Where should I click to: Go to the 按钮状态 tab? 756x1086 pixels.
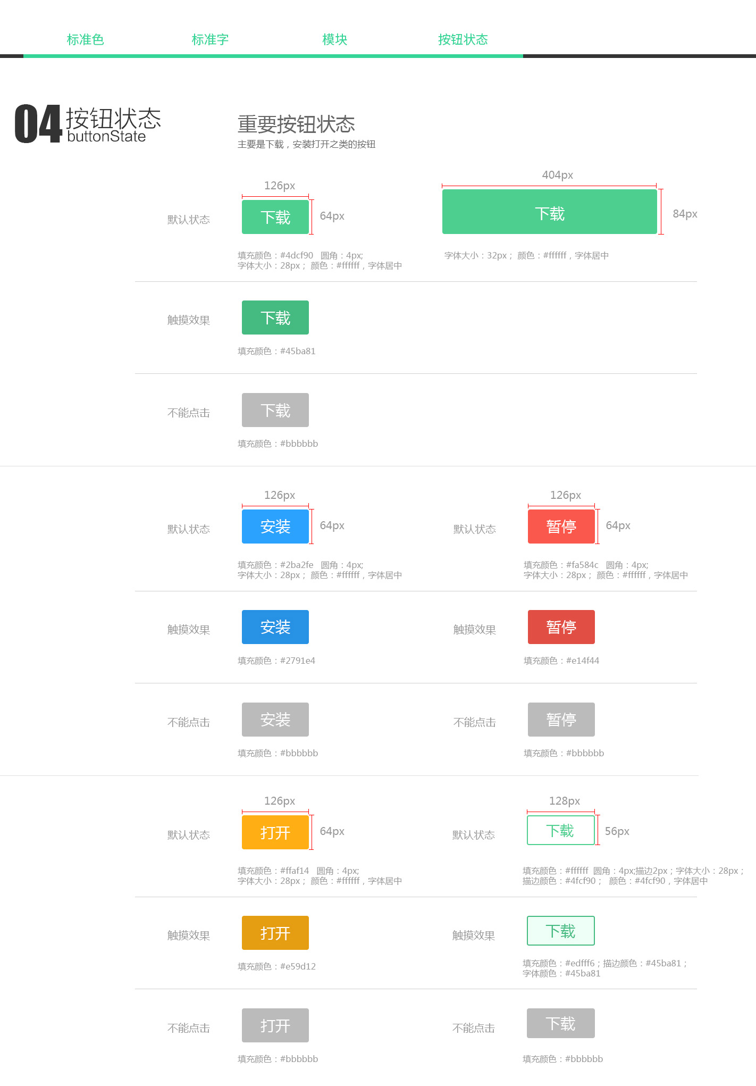tap(463, 40)
